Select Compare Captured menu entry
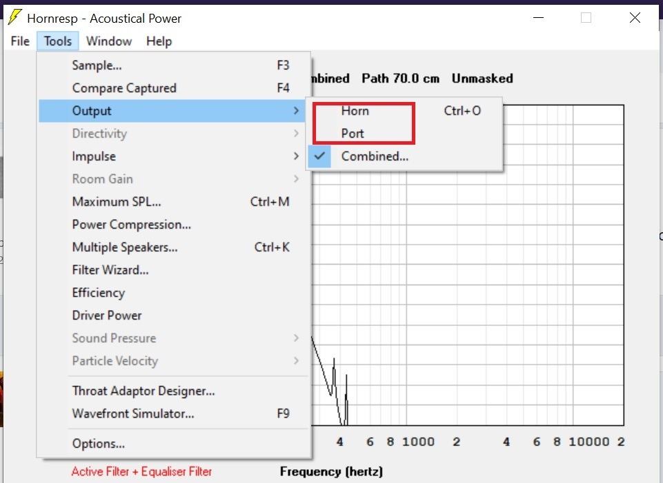 point(175,88)
